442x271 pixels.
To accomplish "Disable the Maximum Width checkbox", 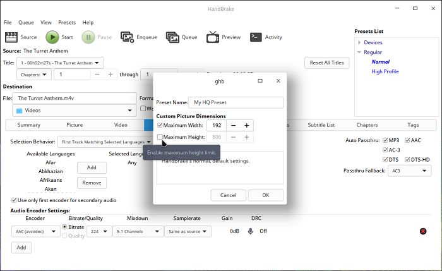I will 160,126.
